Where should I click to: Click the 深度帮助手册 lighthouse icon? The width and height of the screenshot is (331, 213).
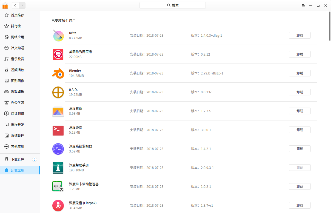(58, 168)
